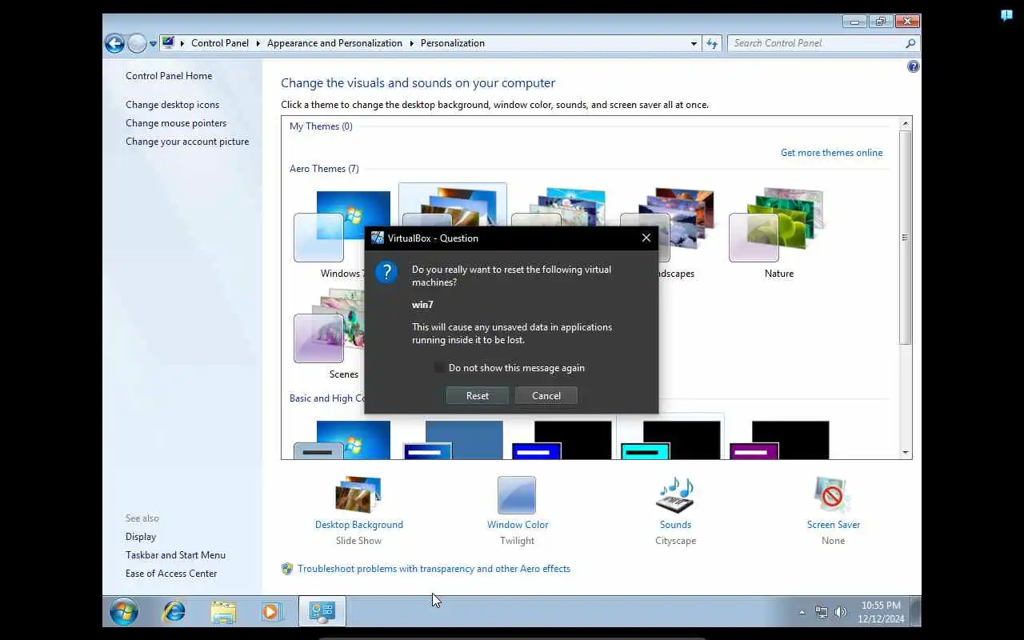
Task: Open Display under See also
Action: pos(141,537)
